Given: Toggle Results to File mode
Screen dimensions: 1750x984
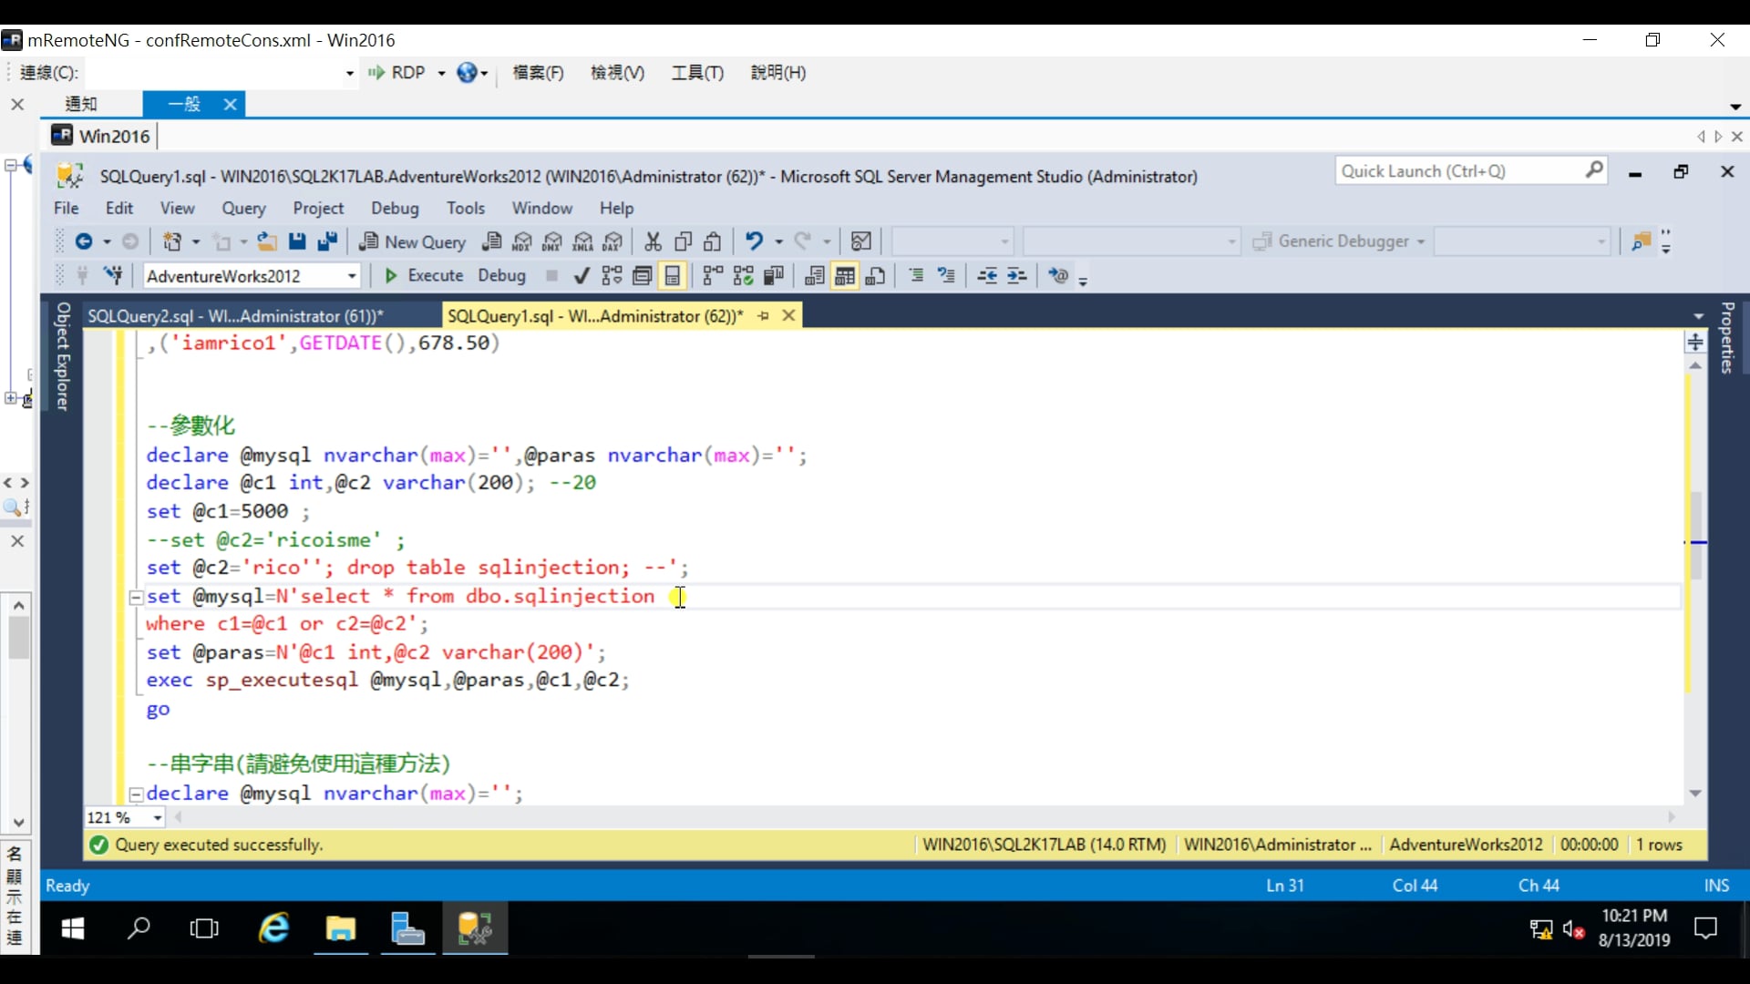Looking at the screenshot, I should 876,275.
